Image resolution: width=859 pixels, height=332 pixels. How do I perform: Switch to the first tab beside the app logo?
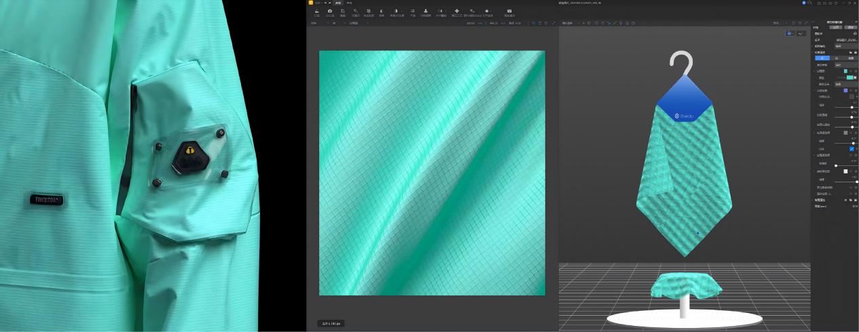338,3
